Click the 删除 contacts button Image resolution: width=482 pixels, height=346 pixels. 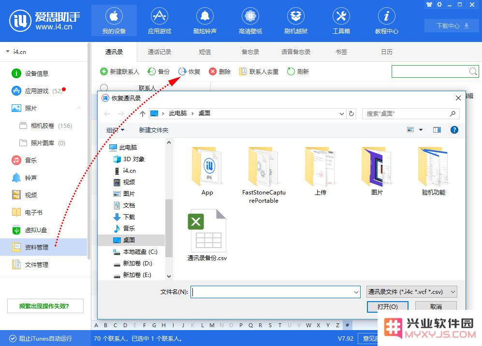tap(219, 71)
